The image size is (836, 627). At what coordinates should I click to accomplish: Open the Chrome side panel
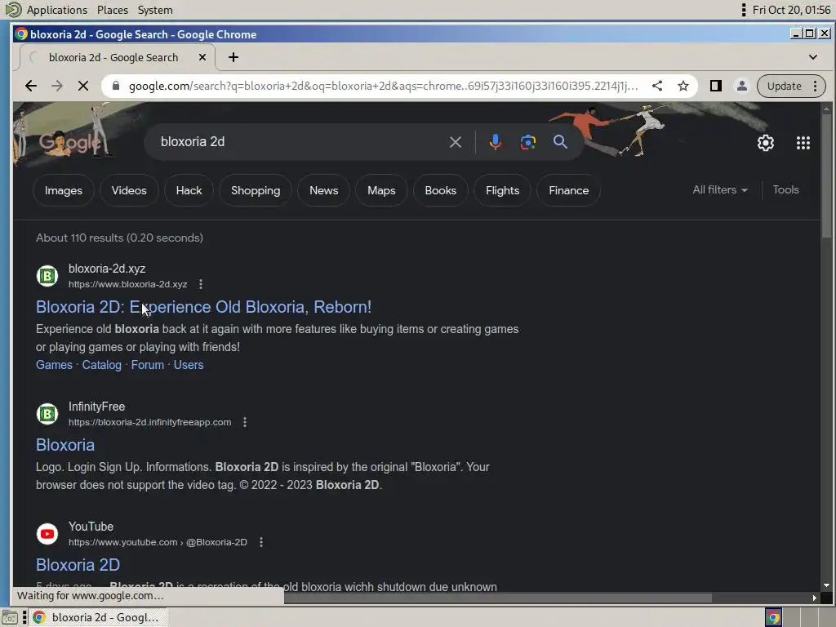click(715, 86)
